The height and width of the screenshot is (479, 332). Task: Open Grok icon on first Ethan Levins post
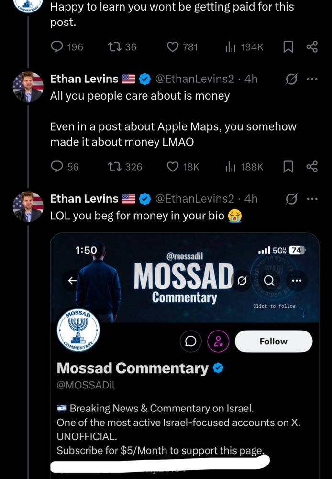(x=290, y=79)
